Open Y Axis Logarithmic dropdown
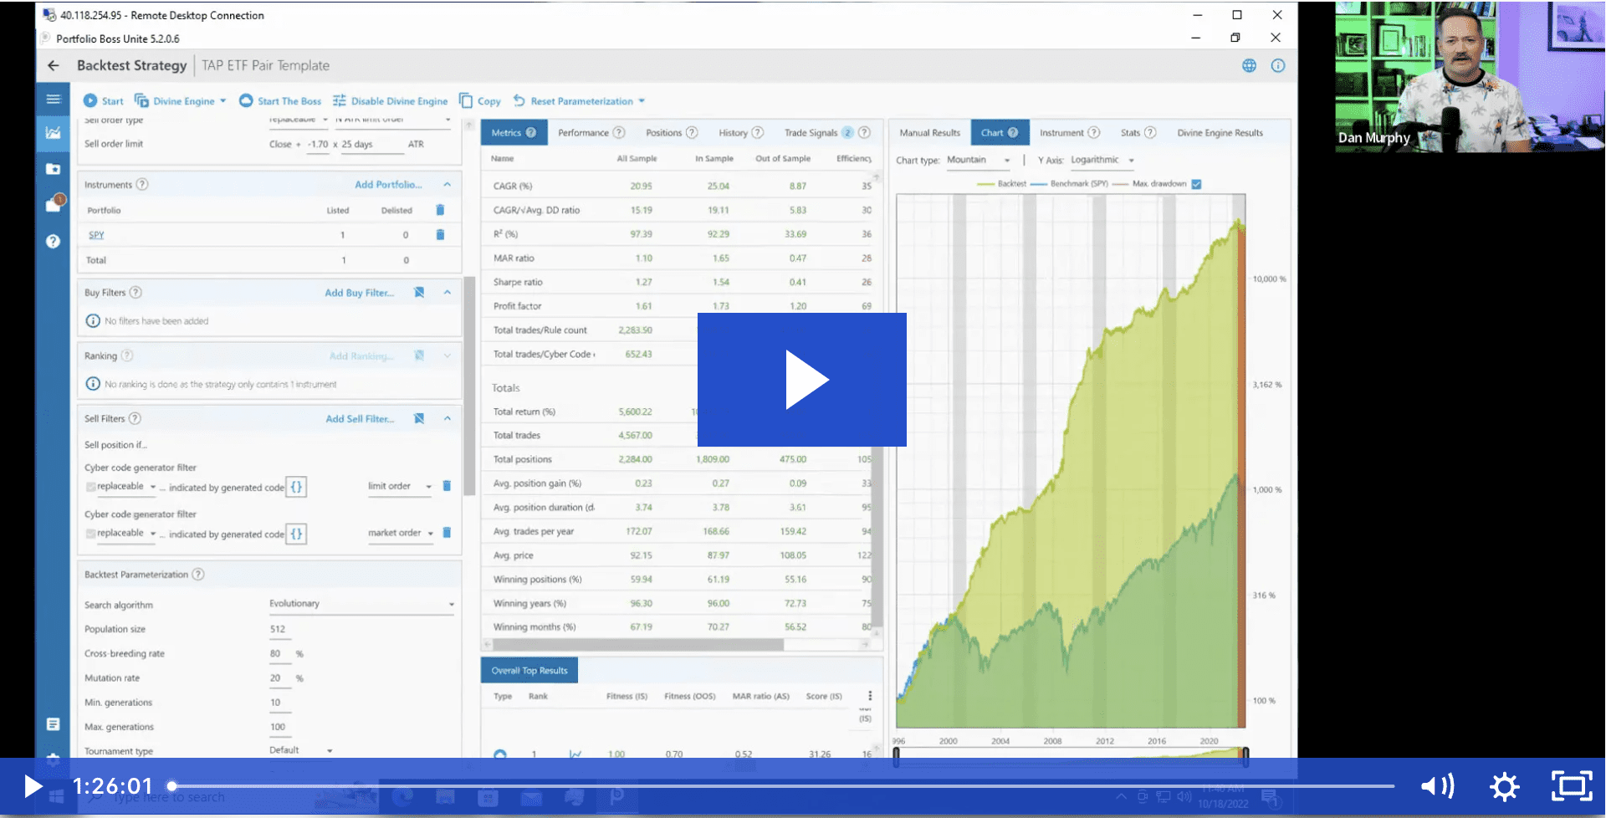 (x=1102, y=160)
